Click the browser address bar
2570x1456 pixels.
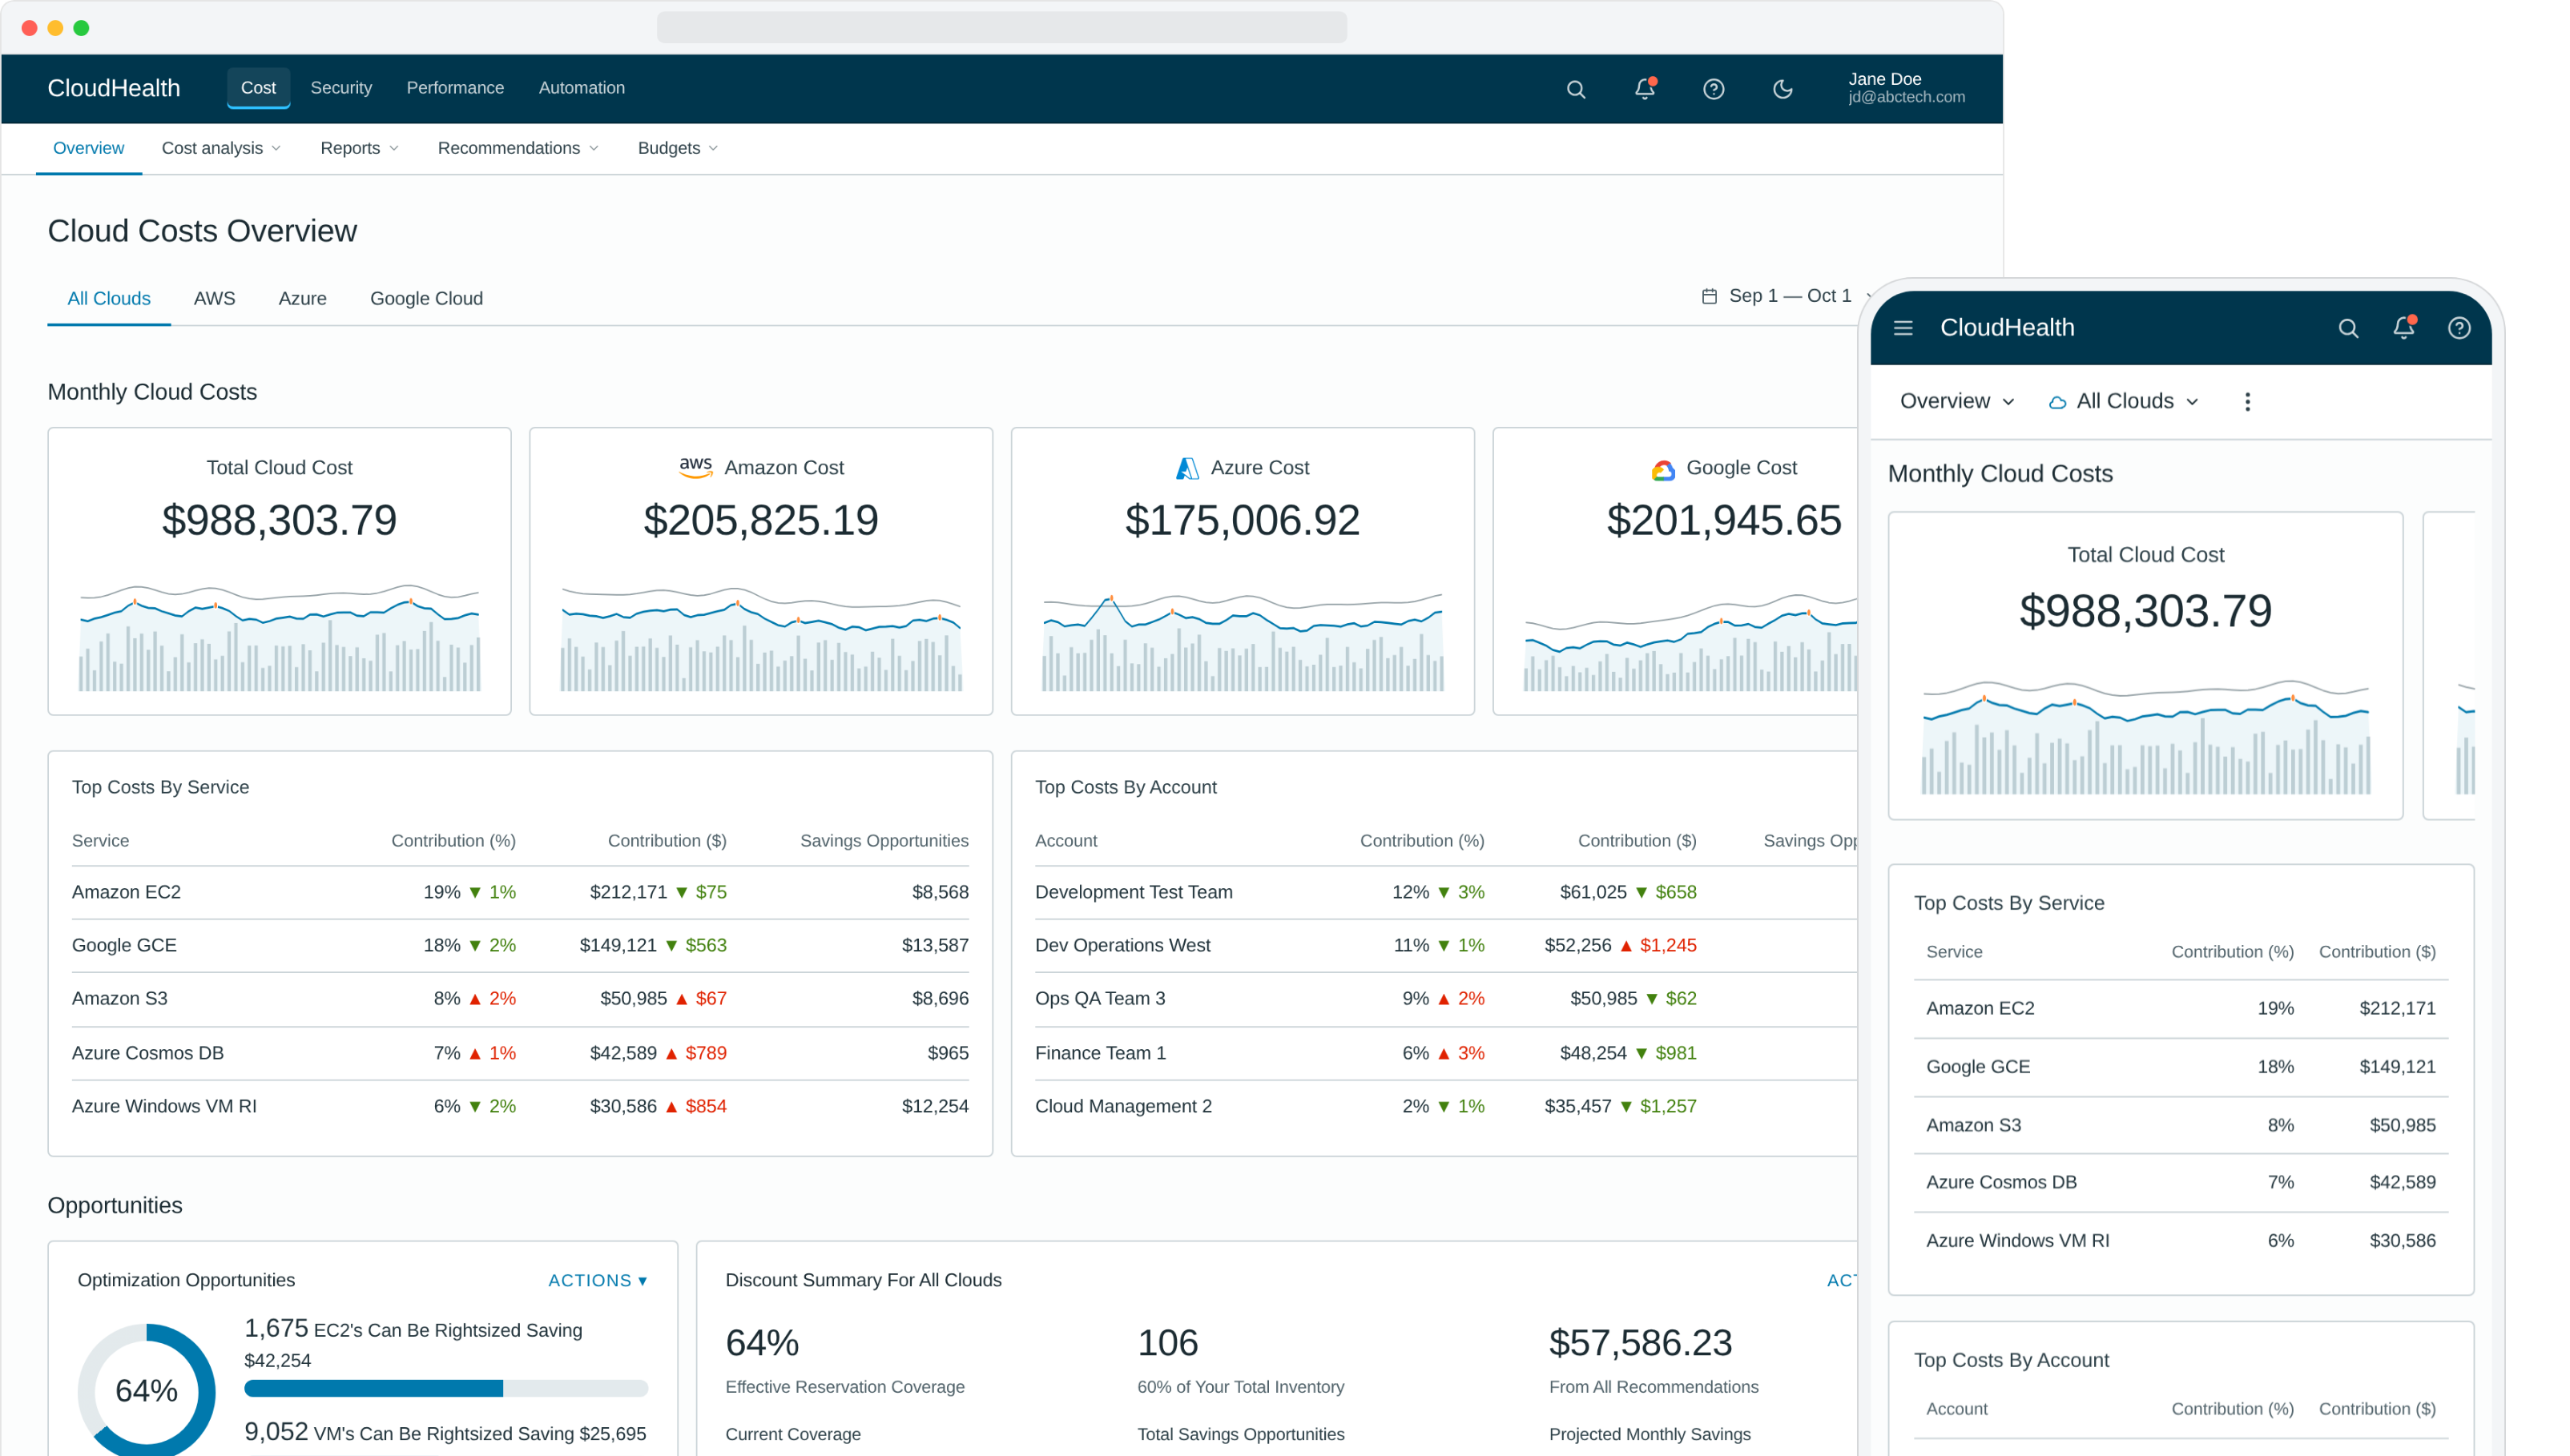pos(1001,27)
